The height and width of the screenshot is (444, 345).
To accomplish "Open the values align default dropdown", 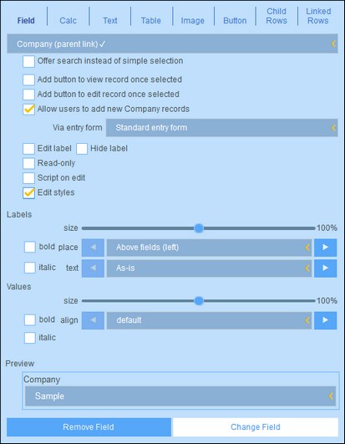I will click(210, 320).
